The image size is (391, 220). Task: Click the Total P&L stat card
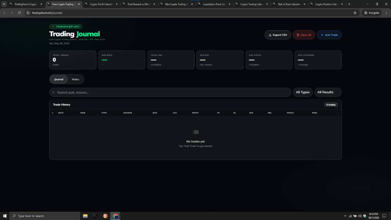click(x=171, y=60)
